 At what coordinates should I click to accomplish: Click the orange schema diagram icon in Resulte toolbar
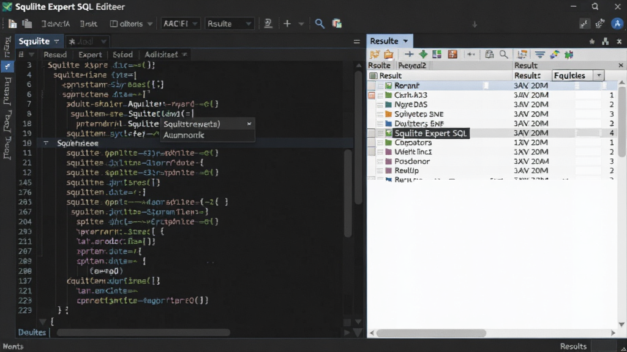522,54
